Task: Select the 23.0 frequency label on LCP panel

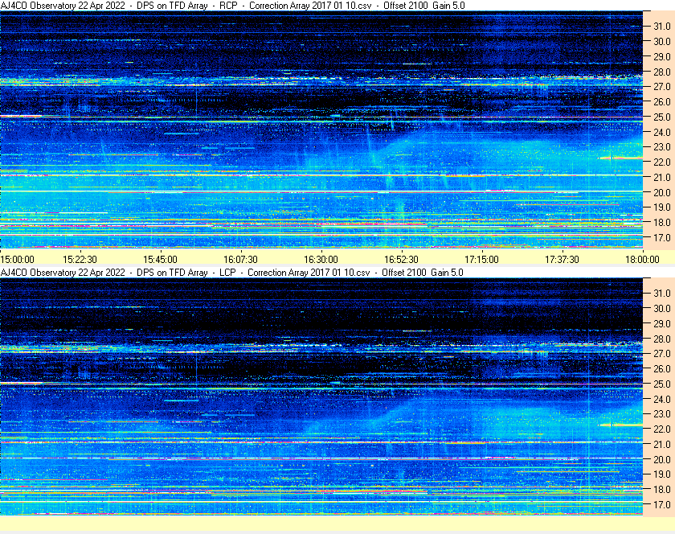Action: [661, 414]
